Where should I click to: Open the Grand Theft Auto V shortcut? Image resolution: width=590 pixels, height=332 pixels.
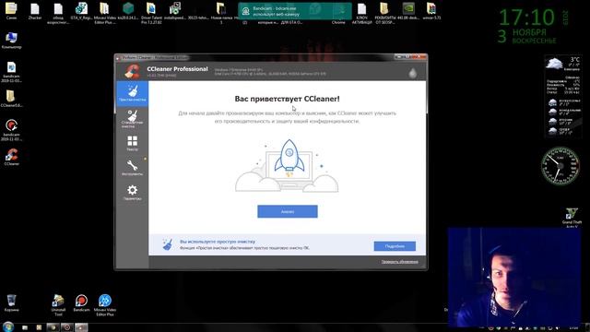coord(572,218)
